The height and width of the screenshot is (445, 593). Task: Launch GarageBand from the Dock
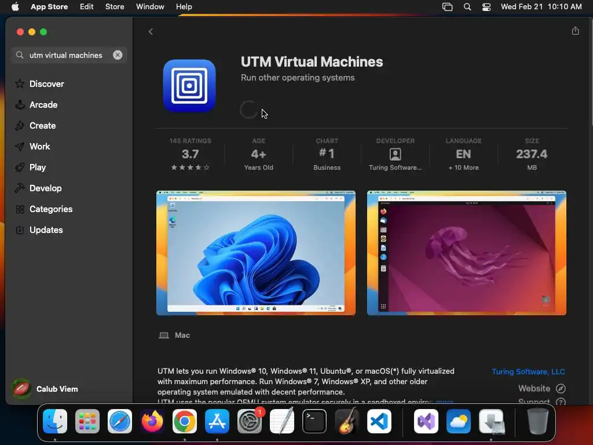347,421
